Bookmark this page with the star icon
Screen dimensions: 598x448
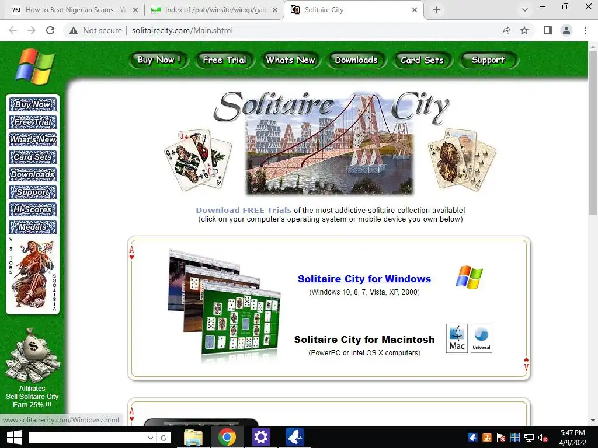pos(524,30)
